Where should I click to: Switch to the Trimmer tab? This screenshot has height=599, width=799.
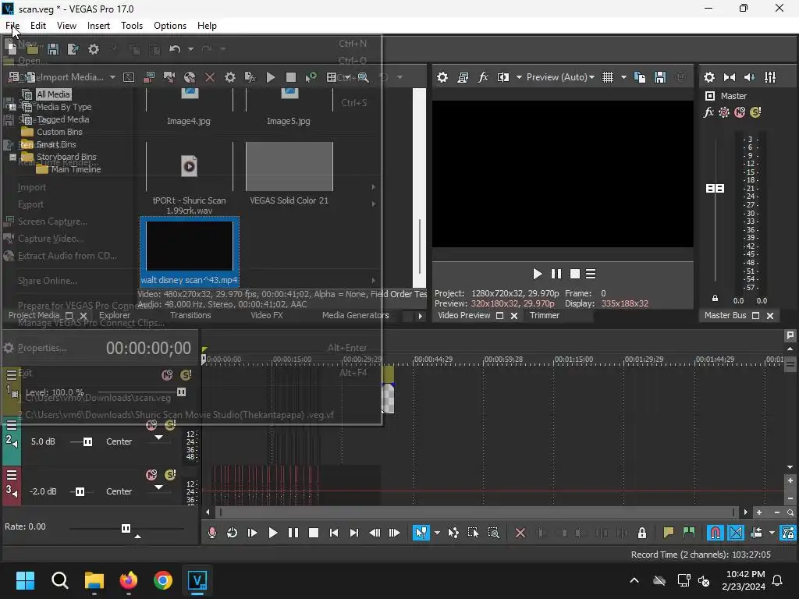544,315
